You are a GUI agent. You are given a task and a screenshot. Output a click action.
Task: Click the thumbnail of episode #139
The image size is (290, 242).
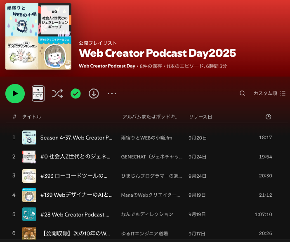pos(29,195)
